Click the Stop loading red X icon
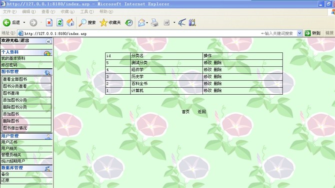Screen dimensions: 335x188 tap(49, 22)
